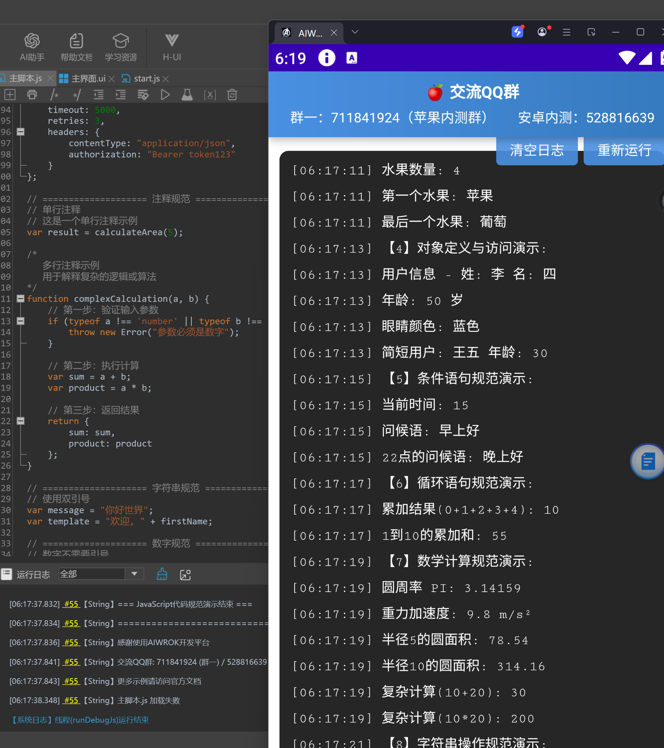This screenshot has height=748, width=664.
Task: Run the script with the play icon
Action: pos(165,95)
